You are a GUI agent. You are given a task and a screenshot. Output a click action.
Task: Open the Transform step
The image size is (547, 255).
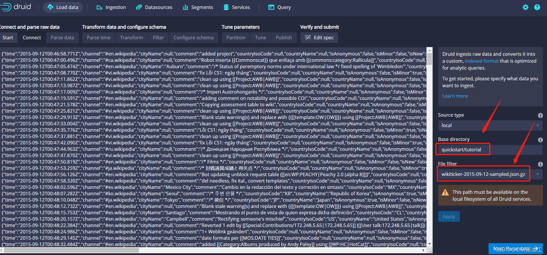[131, 38]
